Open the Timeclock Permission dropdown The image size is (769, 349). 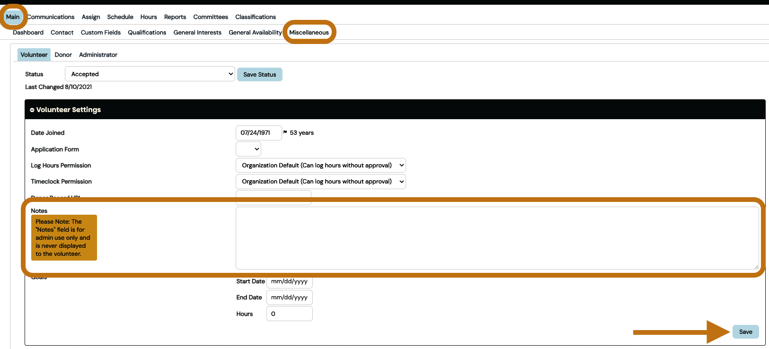320,182
